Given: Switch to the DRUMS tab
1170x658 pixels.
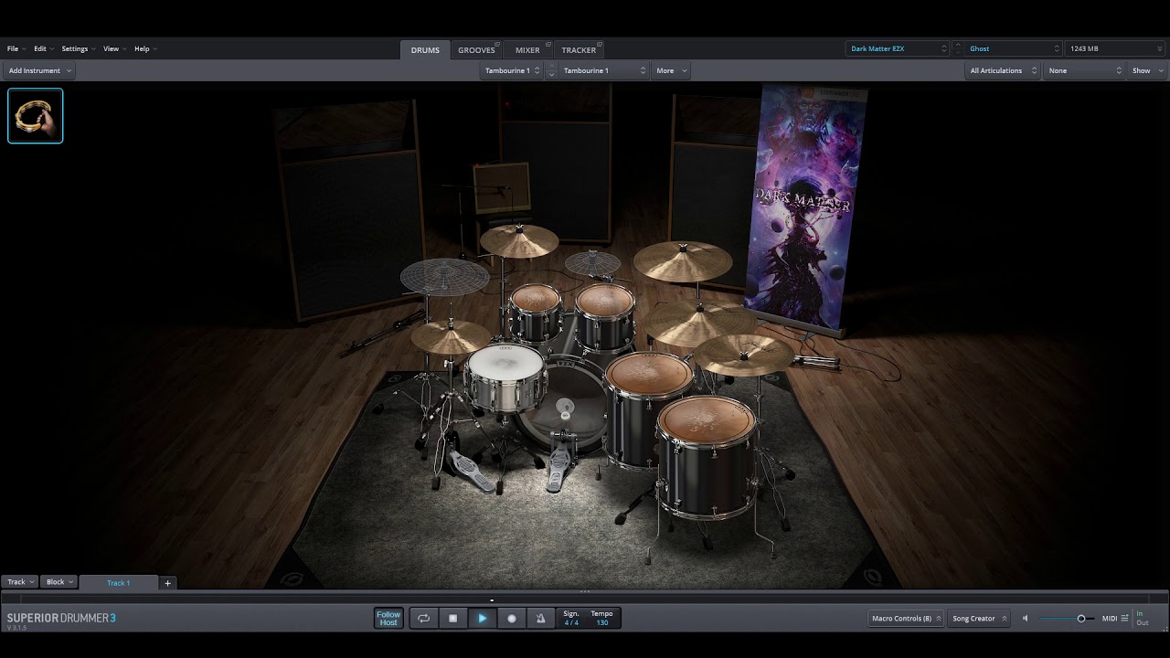Looking at the screenshot, I should [425, 50].
